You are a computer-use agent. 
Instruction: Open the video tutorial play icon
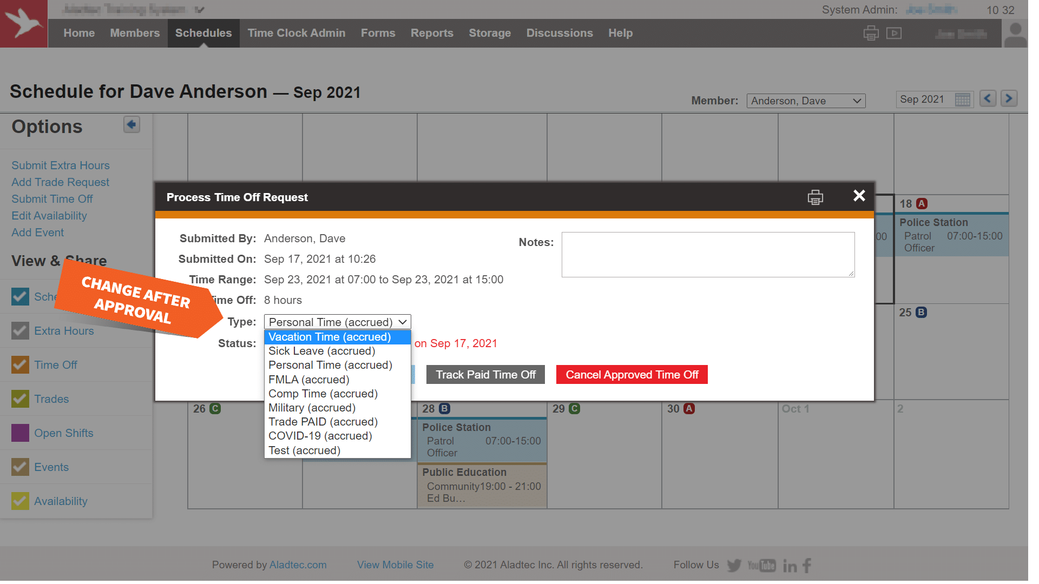pos(894,33)
